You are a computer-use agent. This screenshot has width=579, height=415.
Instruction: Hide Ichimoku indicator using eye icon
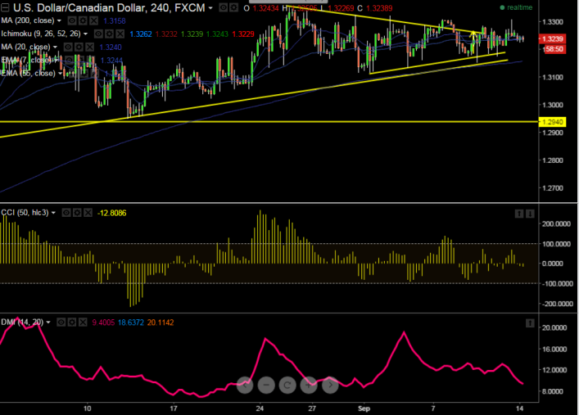click(98, 34)
